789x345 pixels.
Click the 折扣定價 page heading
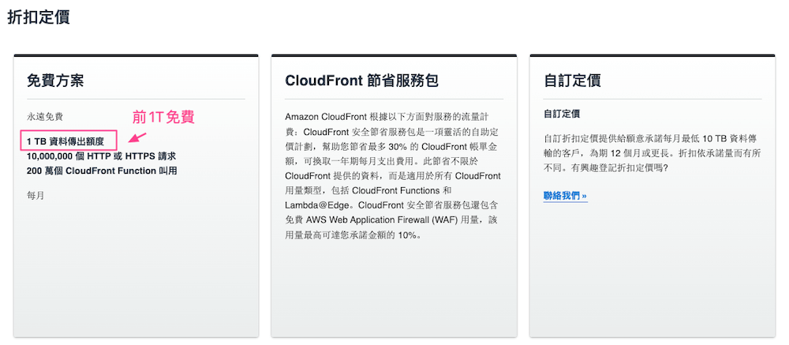(x=38, y=17)
